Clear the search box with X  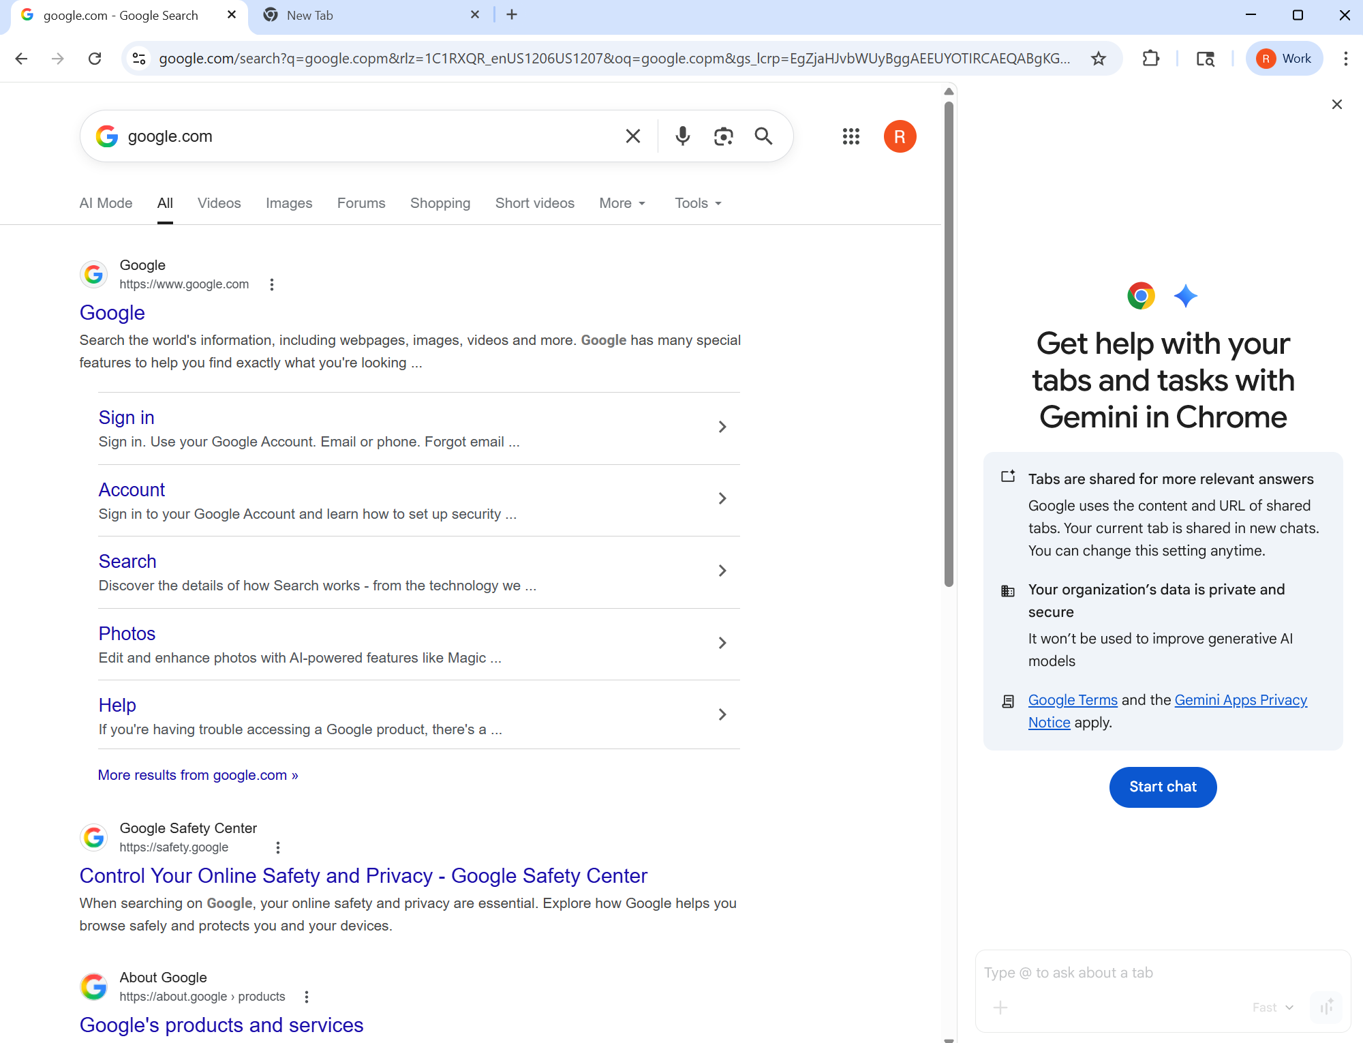pyautogui.click(x=633, y=136)
